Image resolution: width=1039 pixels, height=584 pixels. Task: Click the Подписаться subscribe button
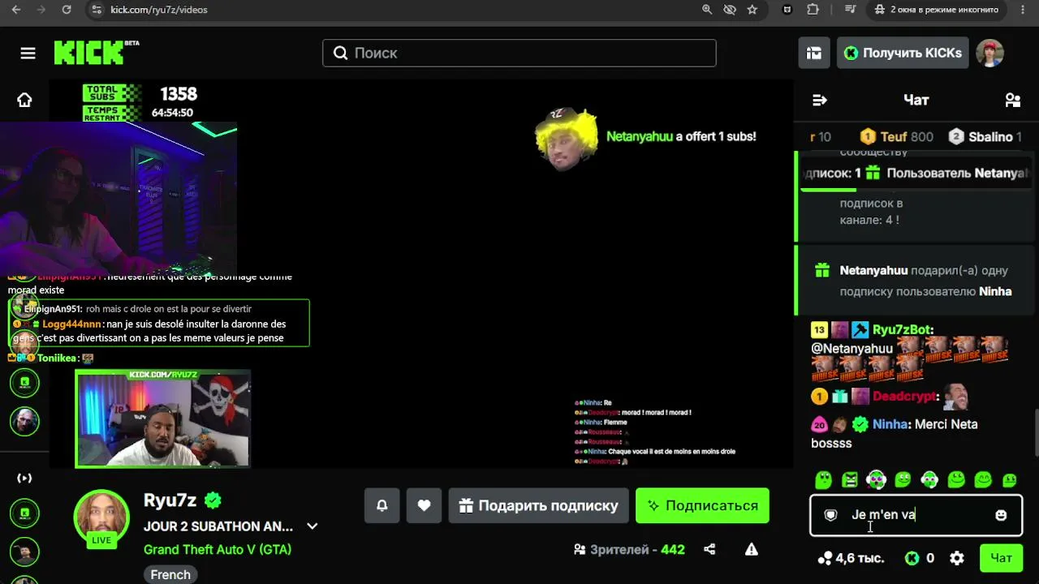coord(702,505)
